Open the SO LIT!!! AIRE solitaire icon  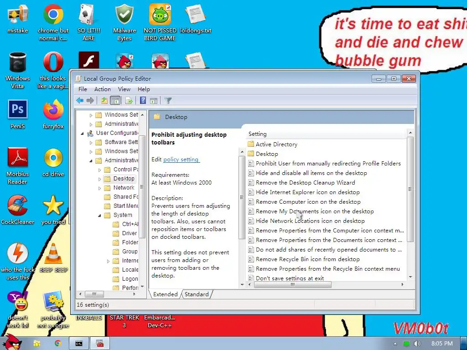click(x=88, y=23)
